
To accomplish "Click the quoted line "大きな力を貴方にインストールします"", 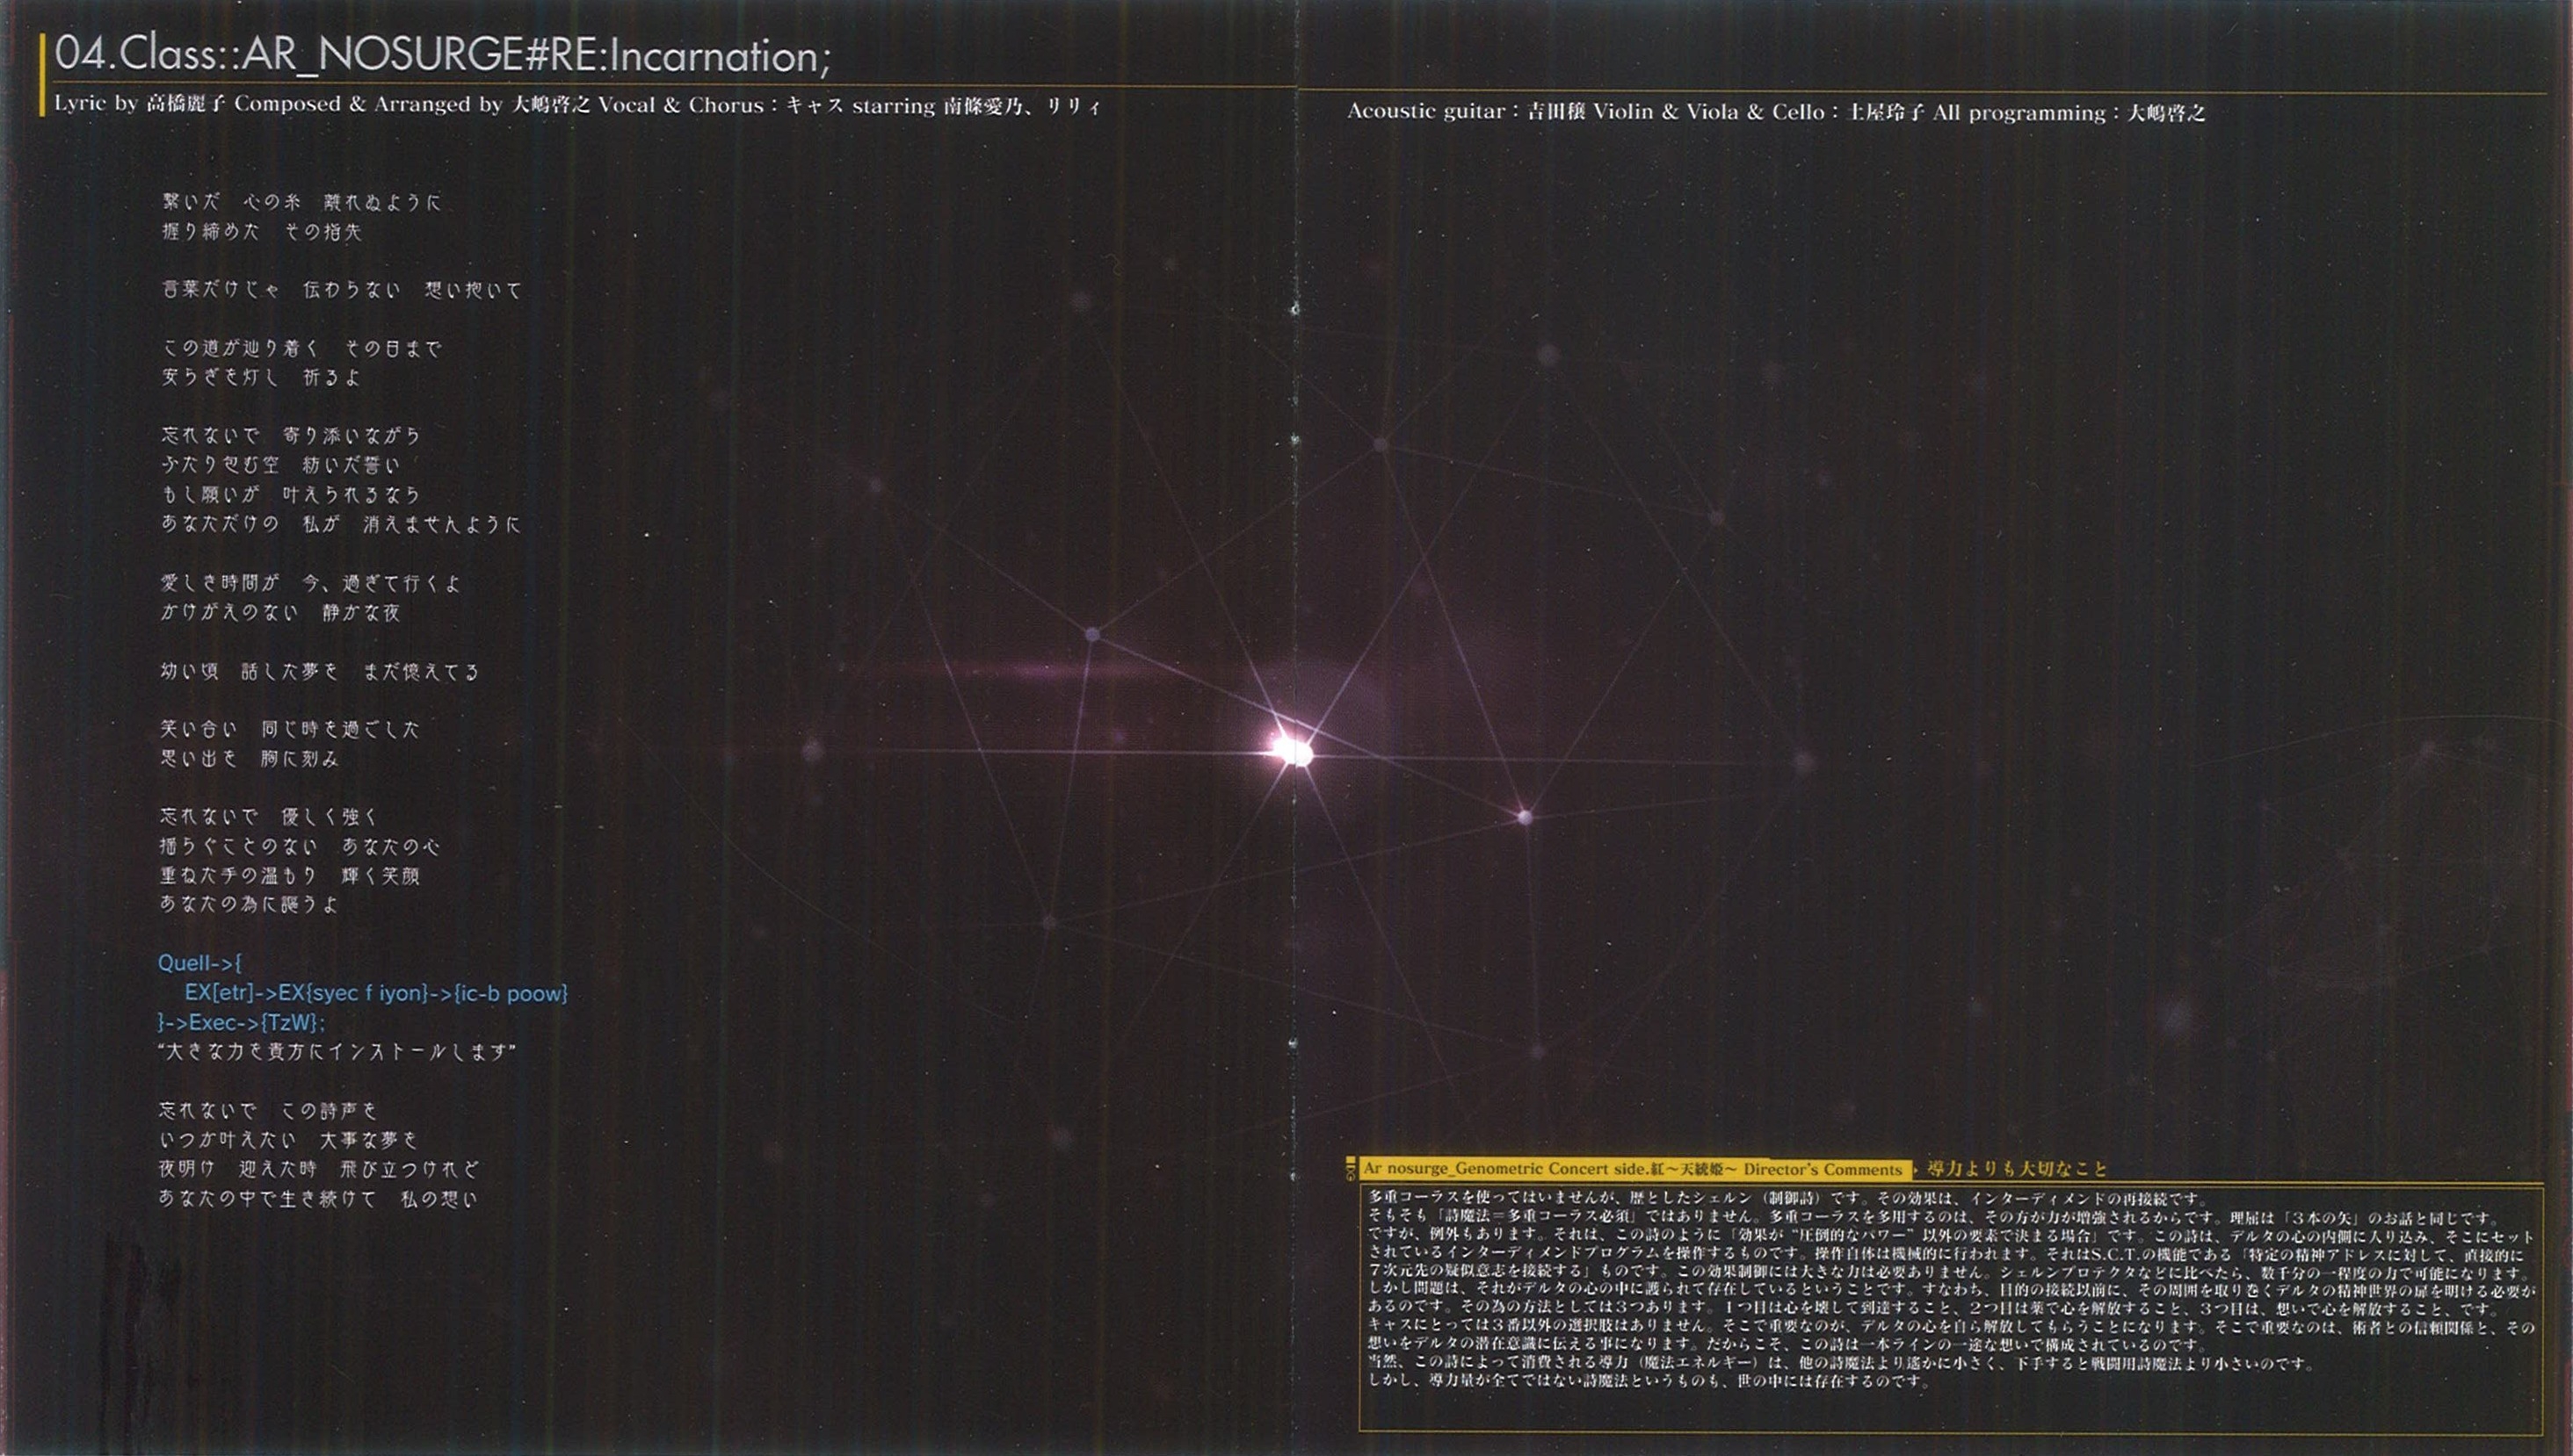I will (x=337, y=1051).
